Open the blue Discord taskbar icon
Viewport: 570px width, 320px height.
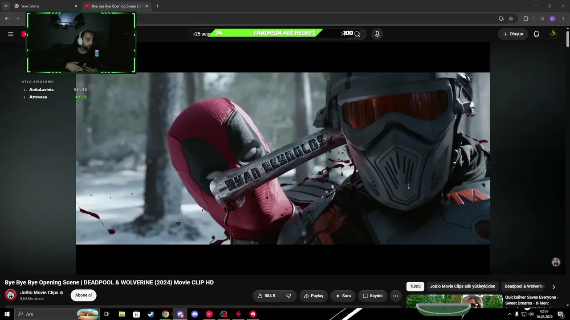tap(195, 314)
